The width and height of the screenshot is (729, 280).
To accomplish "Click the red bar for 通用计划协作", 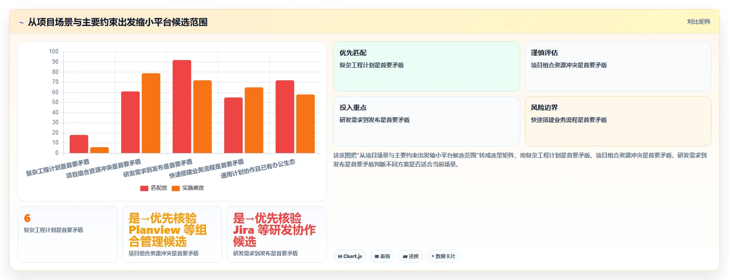I will coord(285,117).
